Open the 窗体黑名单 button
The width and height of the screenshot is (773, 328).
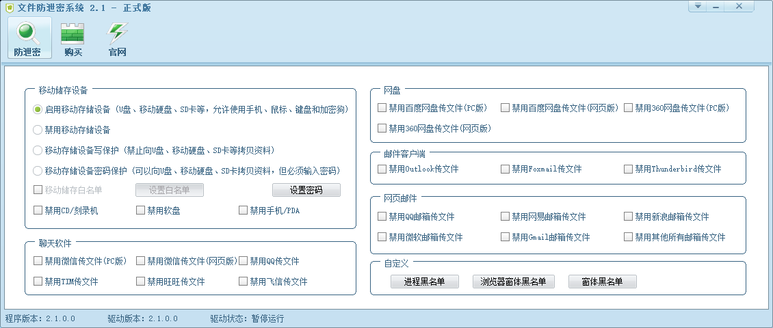pos(602,282)
